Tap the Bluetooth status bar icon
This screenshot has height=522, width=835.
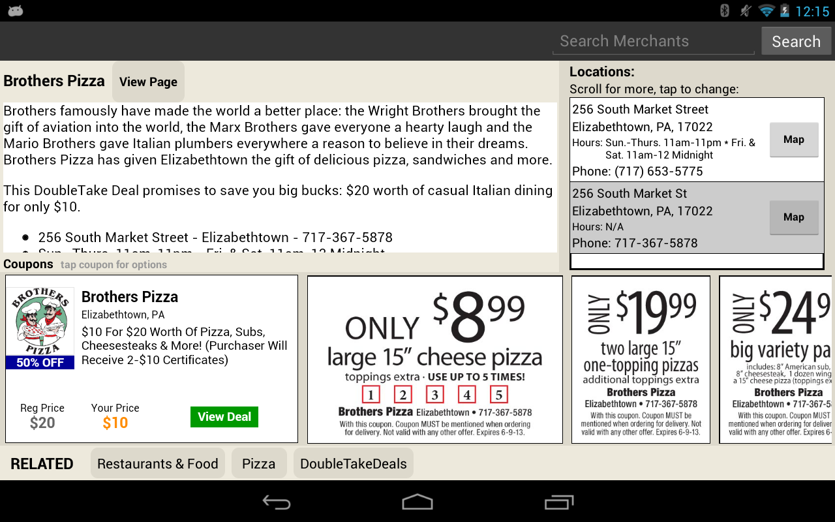coord(724,10)
